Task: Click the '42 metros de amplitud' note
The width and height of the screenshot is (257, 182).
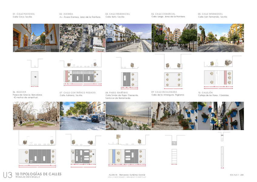Action: click(26, 97)
